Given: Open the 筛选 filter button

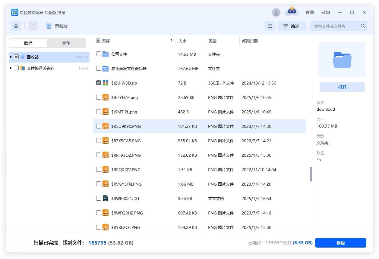Looking at the screenshot, I should coord(292,26).
